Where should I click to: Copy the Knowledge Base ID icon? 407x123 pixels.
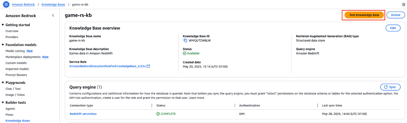click(185, 40)
